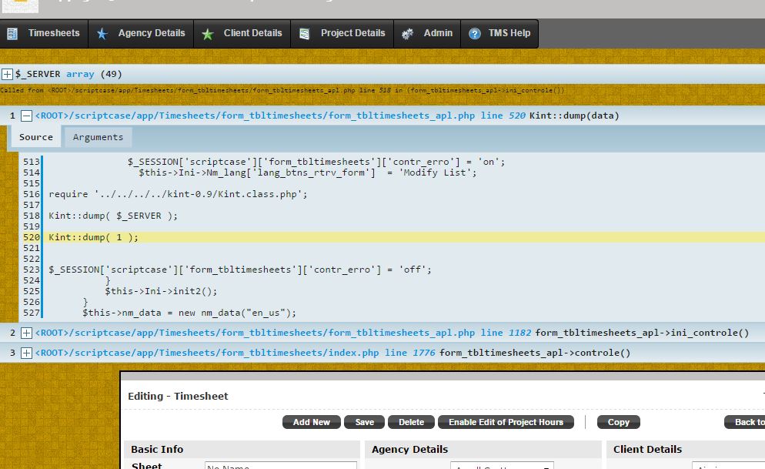
Task: Click Enable Edit of Project Hours
Action: 506,422
